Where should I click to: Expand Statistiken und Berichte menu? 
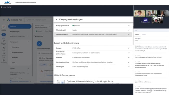[x=28, y=37]
